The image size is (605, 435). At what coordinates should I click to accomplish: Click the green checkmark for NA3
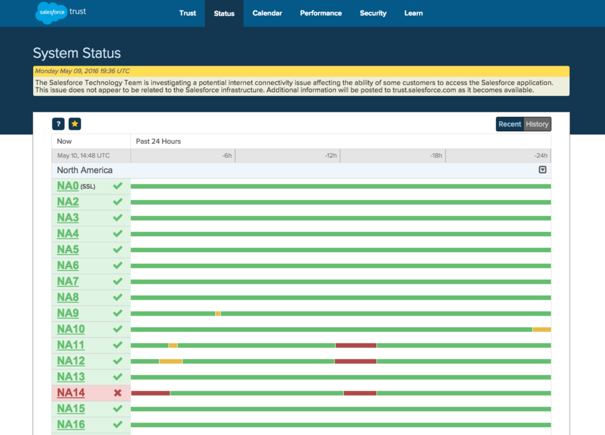pos(118,218)
